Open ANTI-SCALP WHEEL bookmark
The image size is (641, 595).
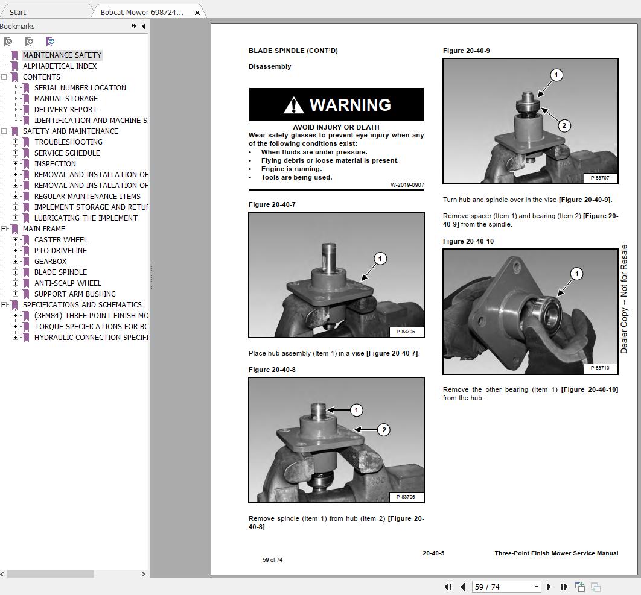tap(68, 283)
